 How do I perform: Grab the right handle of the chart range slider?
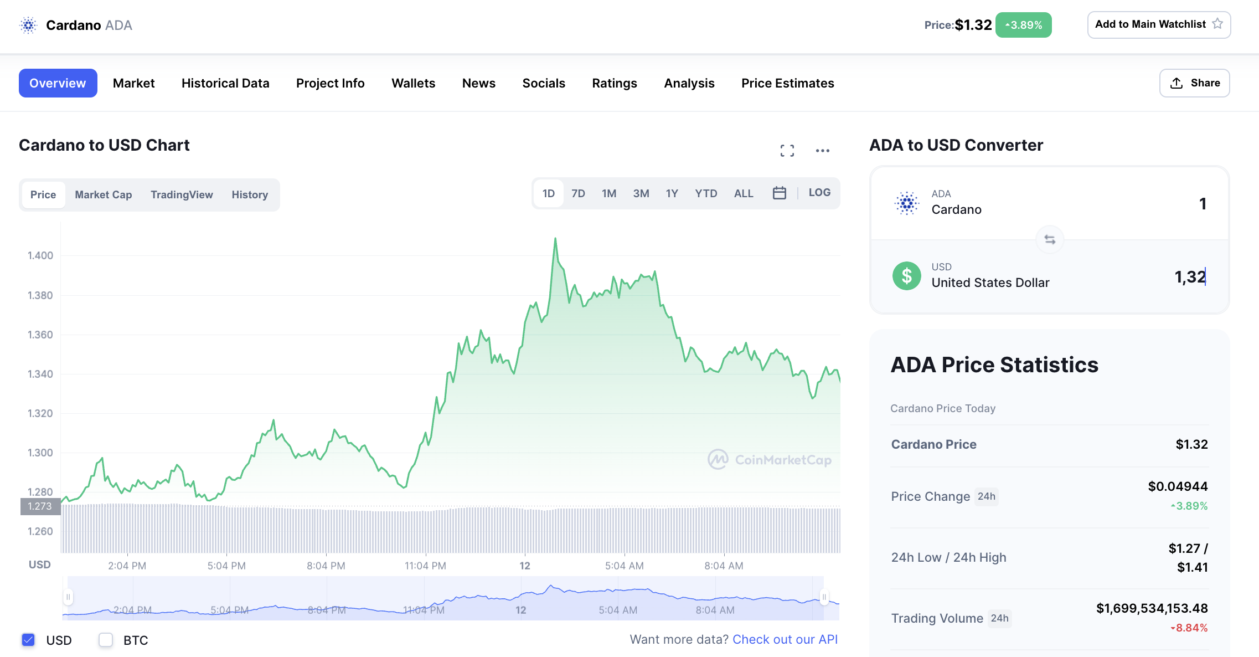[x=824, y=597]
